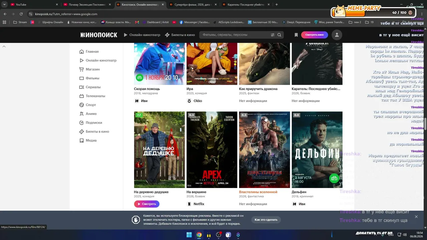Open site information icon in address bar

(31, 14)
